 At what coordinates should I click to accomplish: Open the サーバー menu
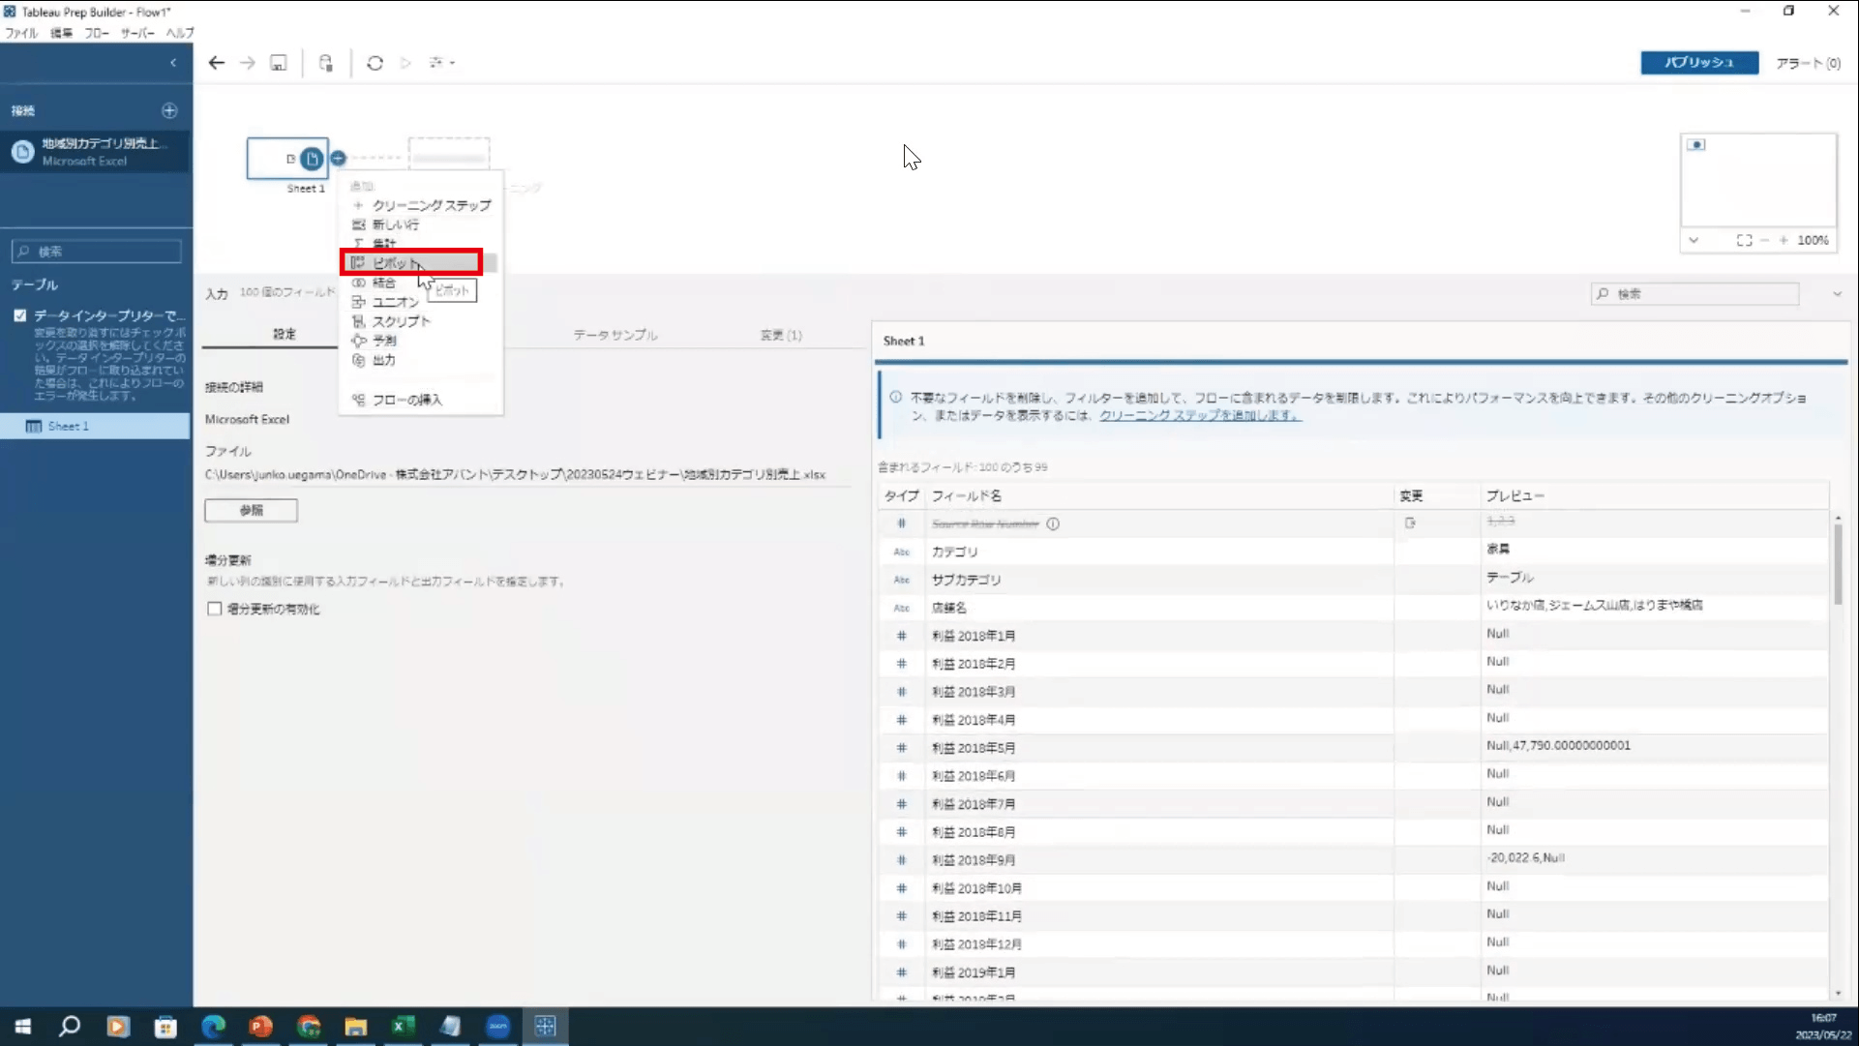[x=137, y=33]
